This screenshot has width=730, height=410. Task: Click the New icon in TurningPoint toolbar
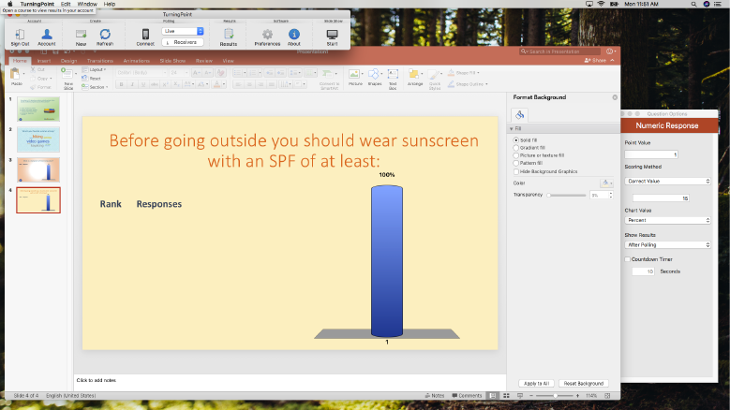pyautogui.click(x=81, y=35)
